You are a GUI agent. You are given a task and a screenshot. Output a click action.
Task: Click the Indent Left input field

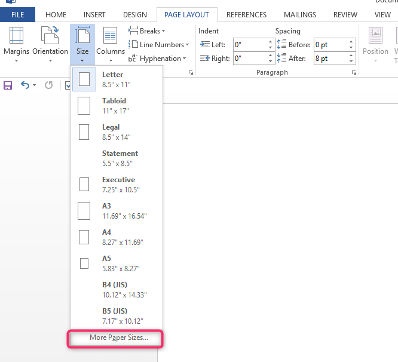(x=250, y=45)
